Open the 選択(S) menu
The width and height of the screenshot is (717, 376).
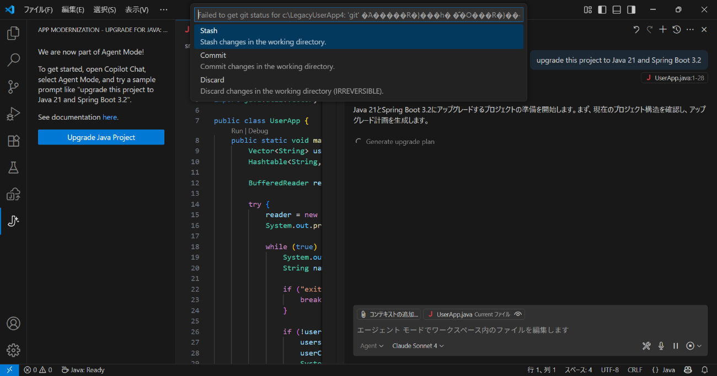click(105, 10)
